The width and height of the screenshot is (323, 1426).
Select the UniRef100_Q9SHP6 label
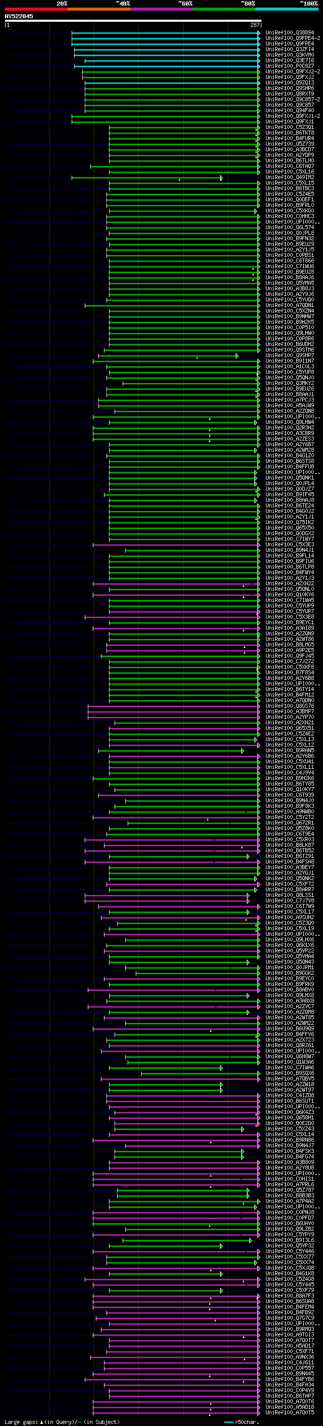coord(289,89)
